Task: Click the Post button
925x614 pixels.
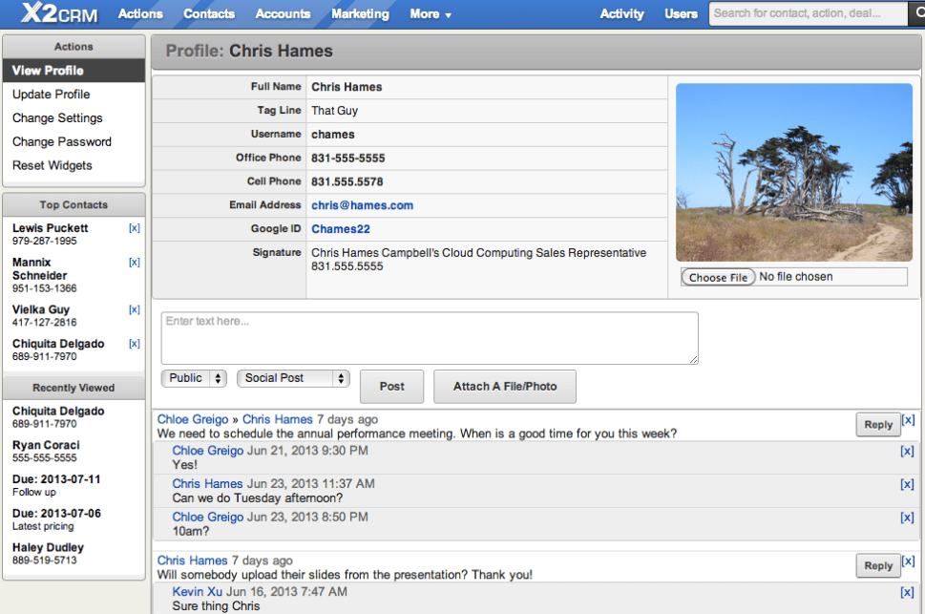Action: [391, 387]
